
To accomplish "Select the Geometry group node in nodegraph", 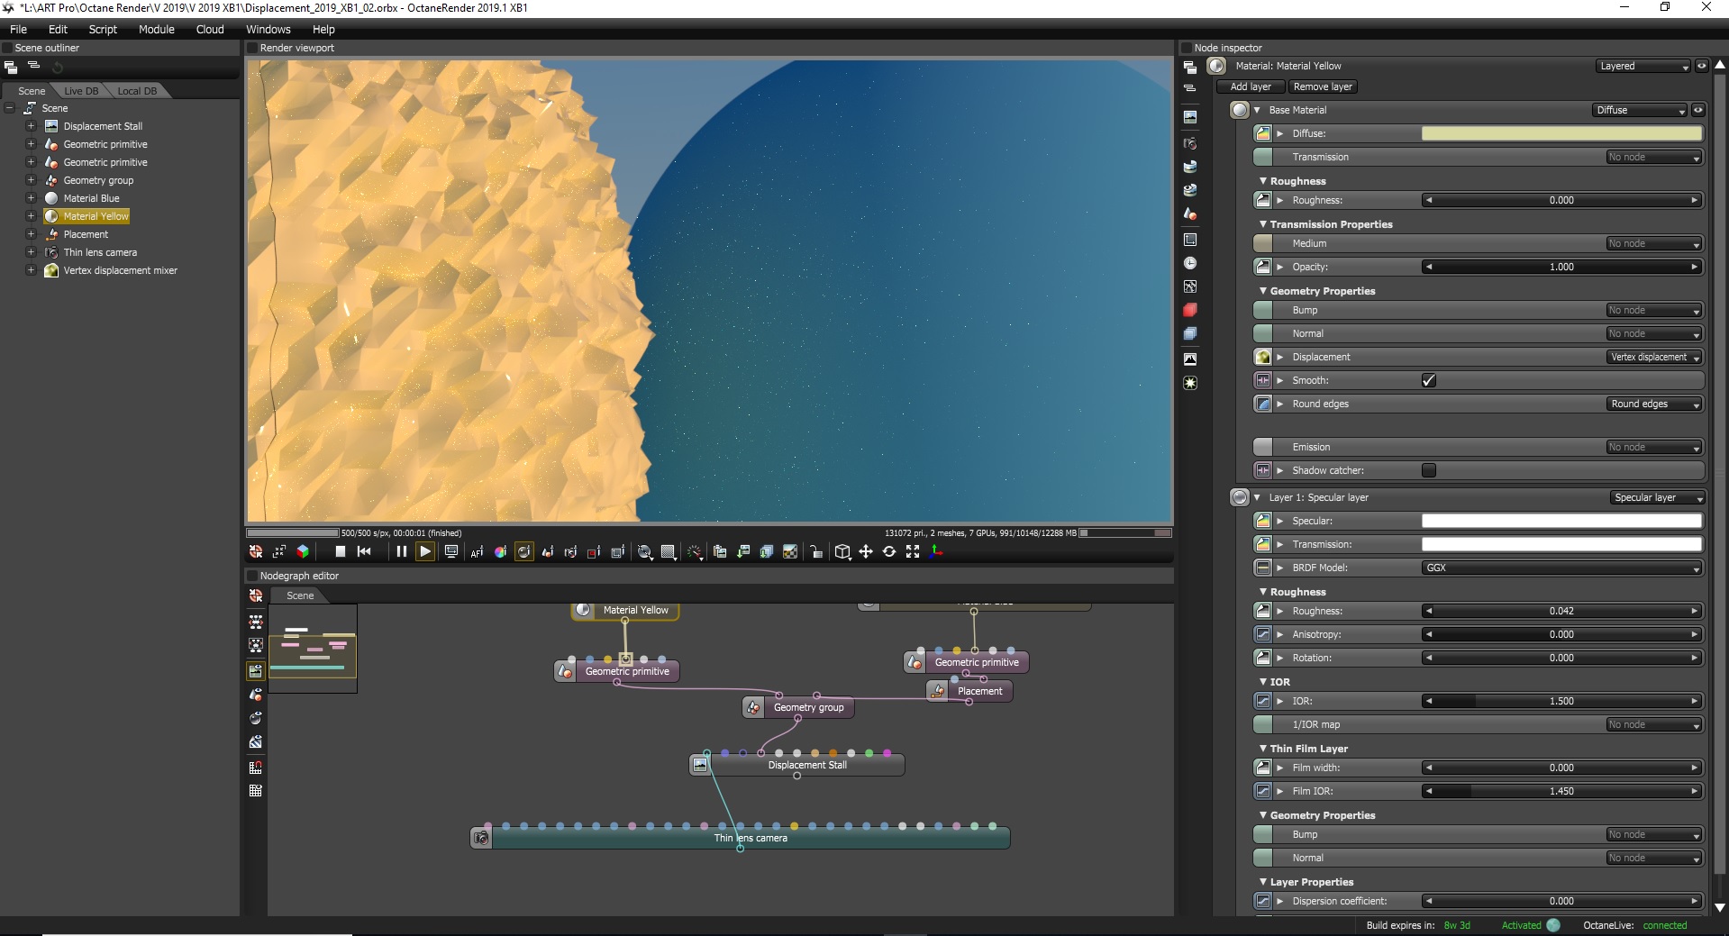I will [799, 708].
